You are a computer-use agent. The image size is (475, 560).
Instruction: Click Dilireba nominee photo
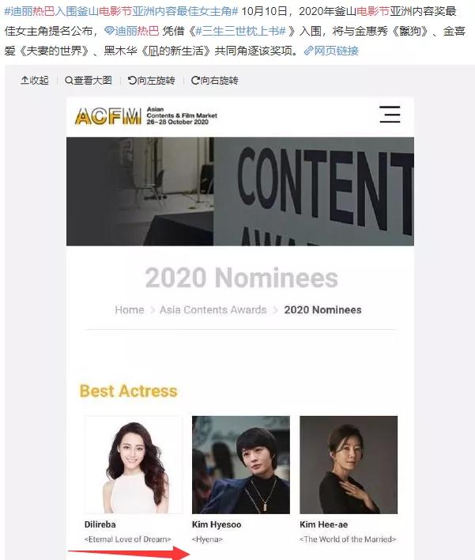click(x=134, y=464)
